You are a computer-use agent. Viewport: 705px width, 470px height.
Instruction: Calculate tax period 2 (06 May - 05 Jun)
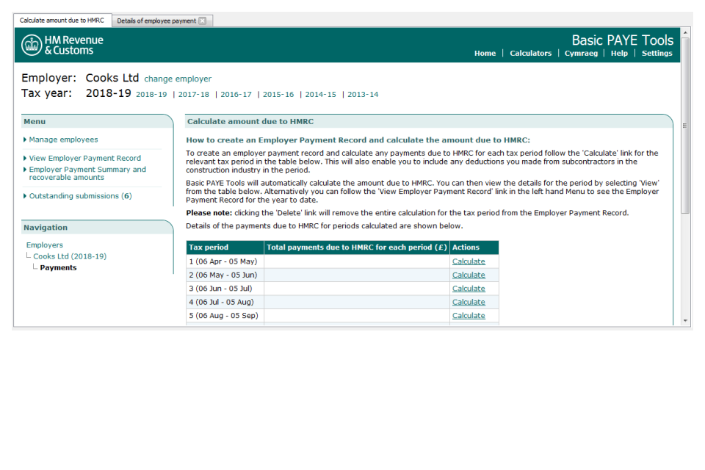469,275
